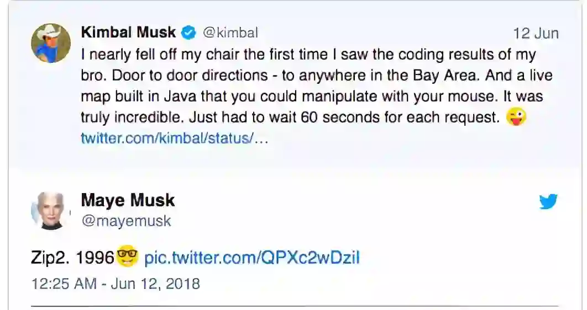Image resolution: width=587 pixels, height=310 pixels.
Task: Go to the @mayemusk handle
Action: click(x=126, y=221)
